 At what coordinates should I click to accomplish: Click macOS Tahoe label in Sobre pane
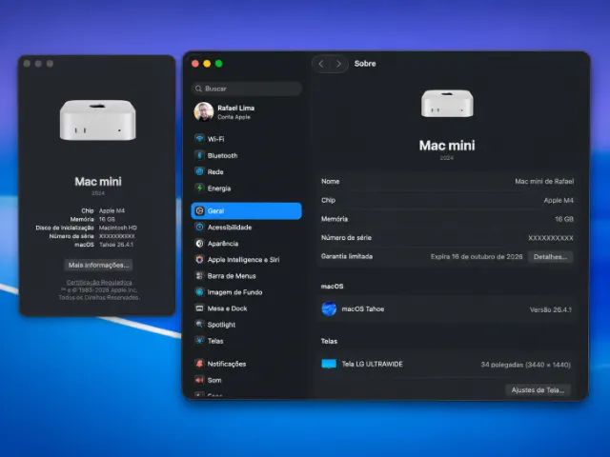pos(363,309)
